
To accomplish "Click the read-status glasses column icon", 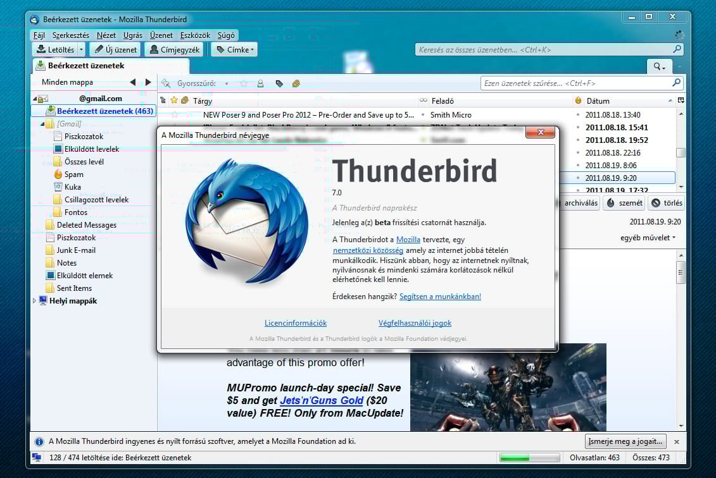I will [x=424, y=101].
